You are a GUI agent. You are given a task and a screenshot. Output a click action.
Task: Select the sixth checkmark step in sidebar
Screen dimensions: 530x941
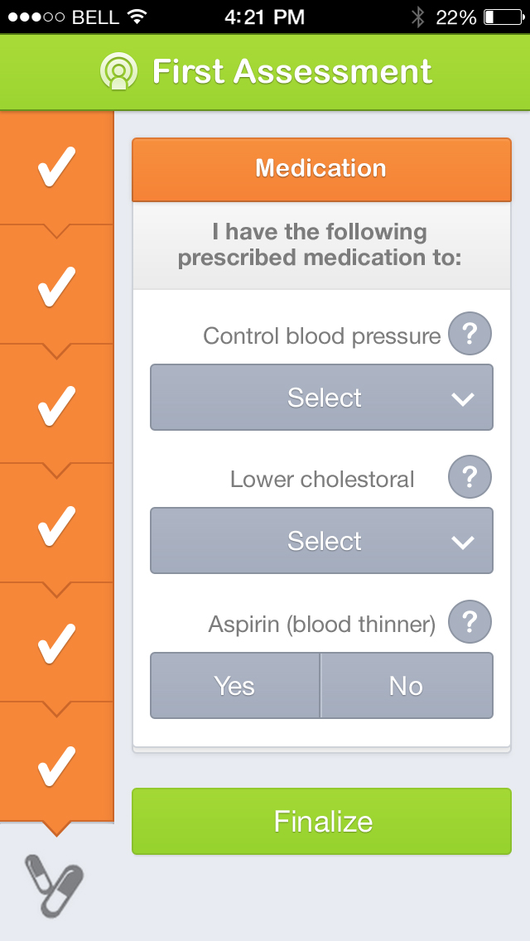pyautogui.click(x=56, y=764)
